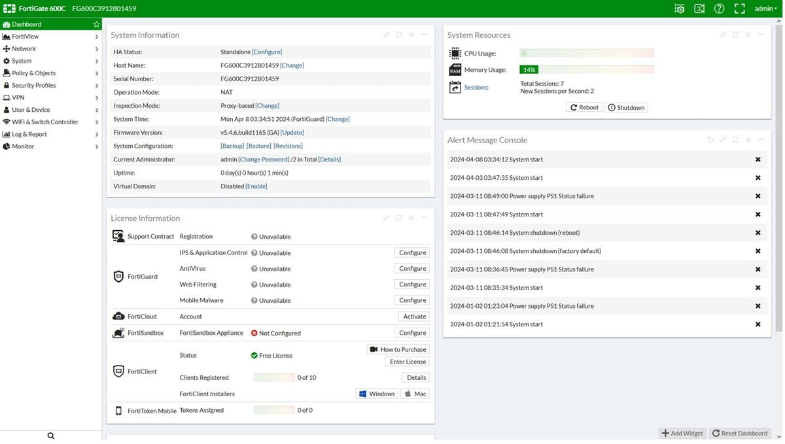This screenshot has height=444, width=785.
Task: Close the Alert Message Console widget
Action: point(748,140)
